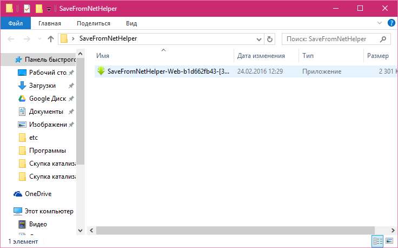Sort by the Тип column header
Viewport: 398px width, 248px height.
click(x=308, y=56)
